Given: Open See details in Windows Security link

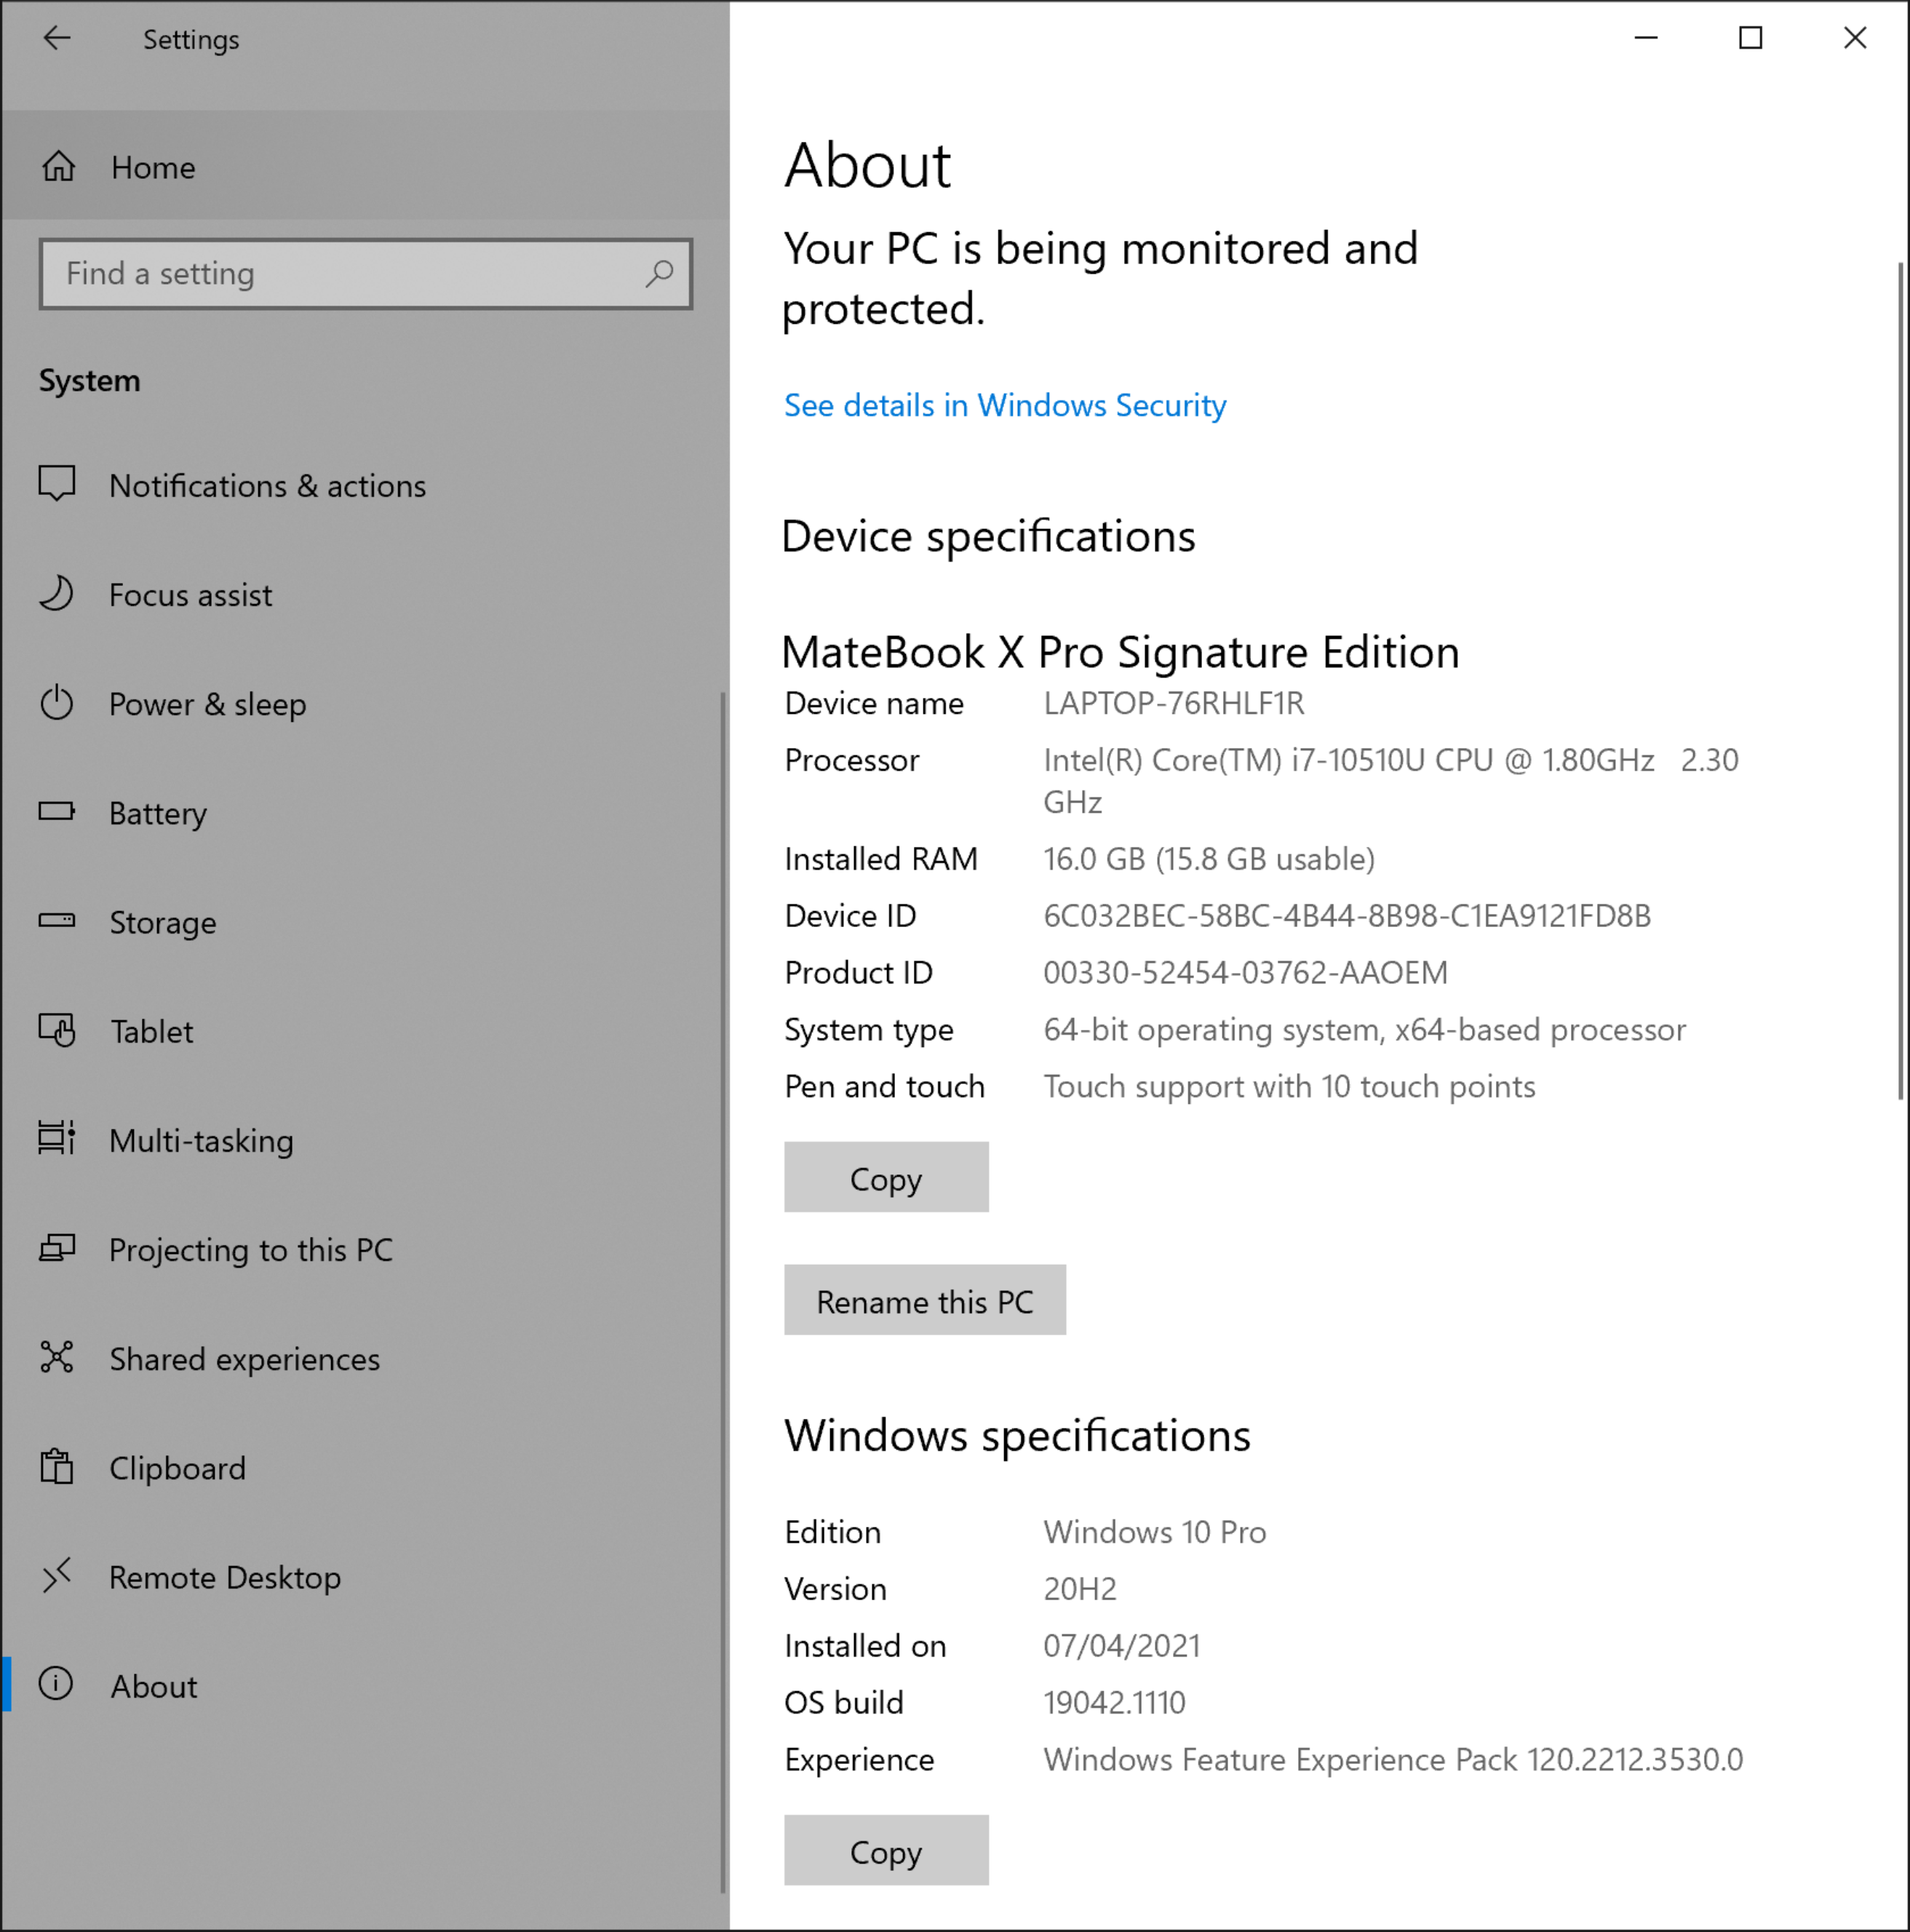Looking at the screenshot, I should (x=1004, y=405).
